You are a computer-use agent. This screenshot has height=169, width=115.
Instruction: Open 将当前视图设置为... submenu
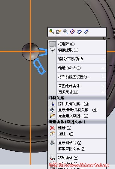coord(77,77)
